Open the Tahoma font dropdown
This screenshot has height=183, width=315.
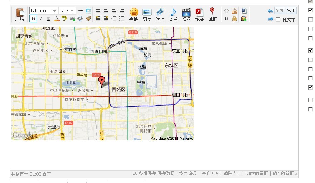(43, 11)
